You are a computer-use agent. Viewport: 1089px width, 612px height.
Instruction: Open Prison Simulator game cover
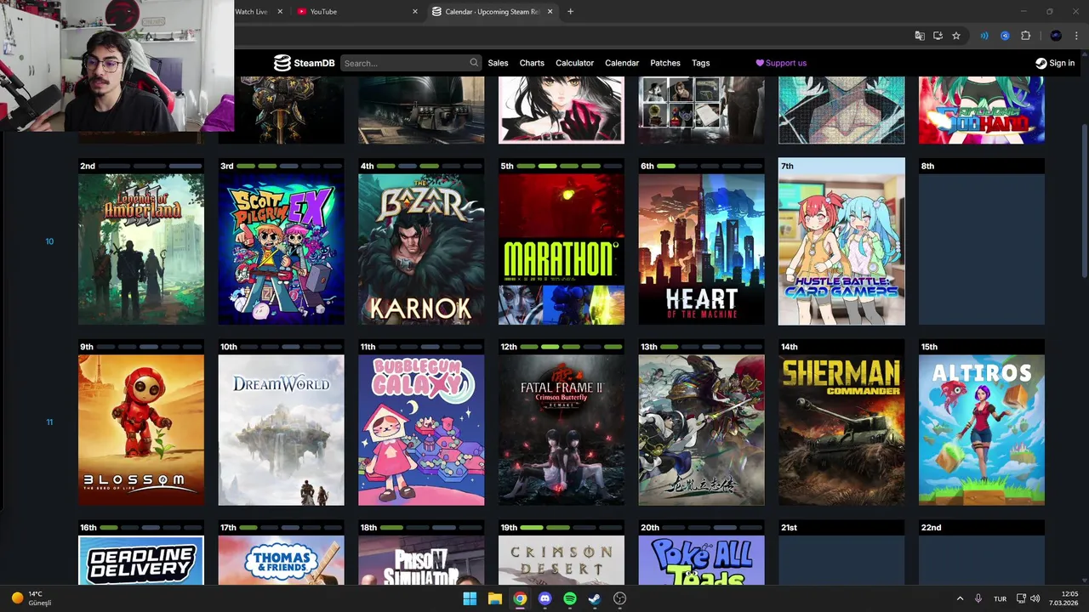click(x=421, y=560)
